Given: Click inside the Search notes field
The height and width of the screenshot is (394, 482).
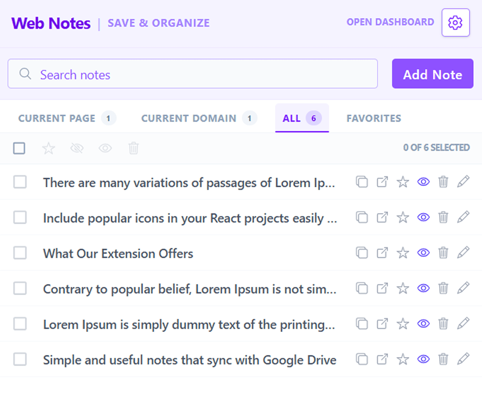Looking at the screenshot, I should (150, 74).
